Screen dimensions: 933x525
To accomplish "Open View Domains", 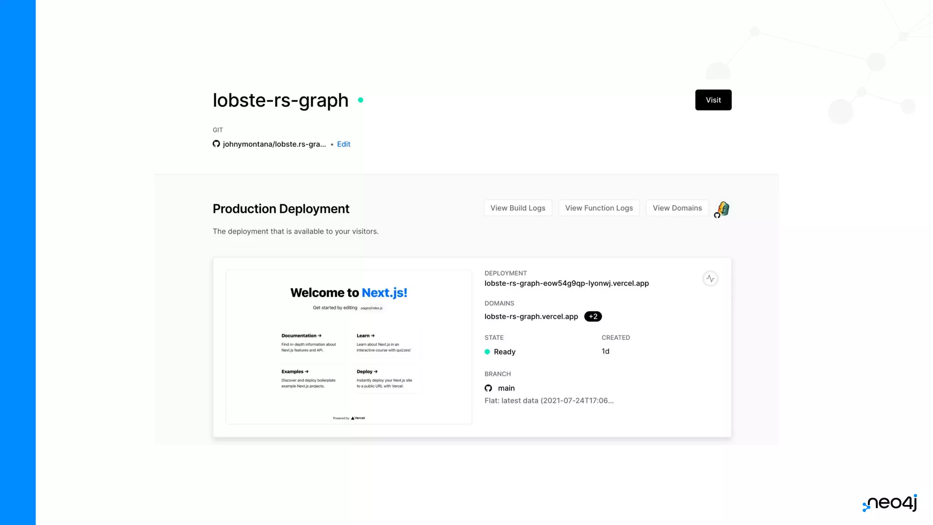I will pyautogui.click(x=677, y=208).
